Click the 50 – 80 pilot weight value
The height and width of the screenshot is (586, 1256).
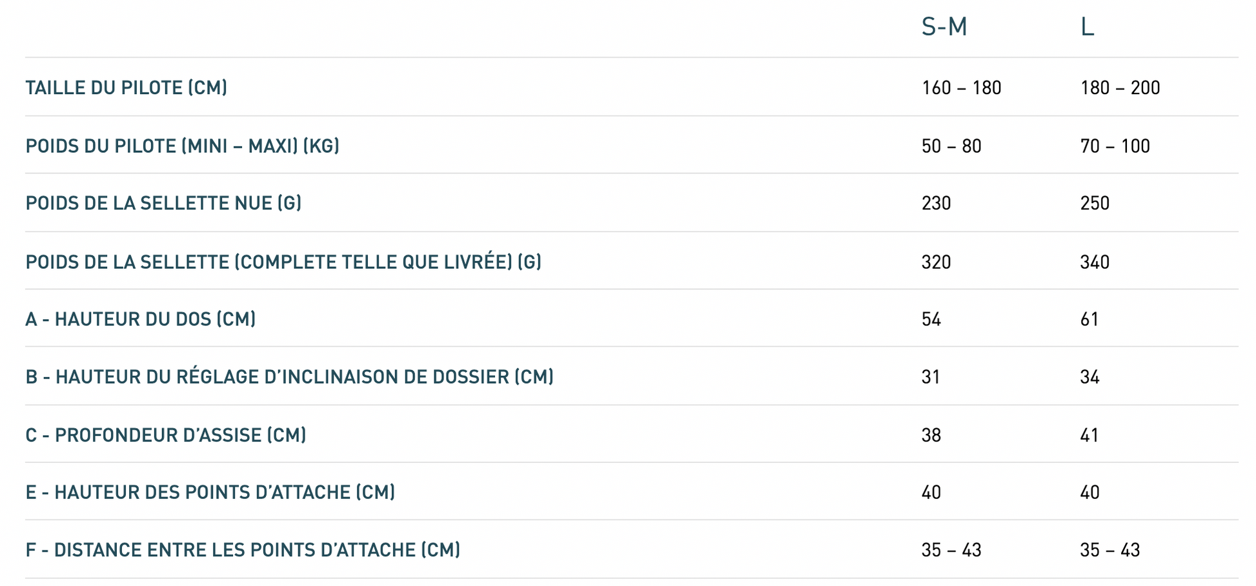951,146
